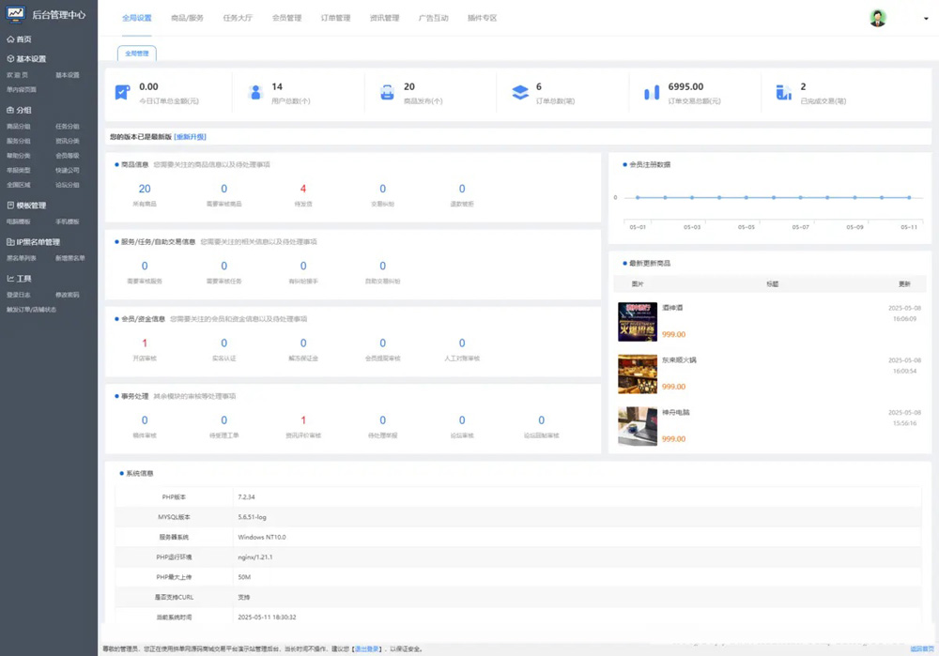Click the user avatar in header
The height and width of the screenshot is (656, 939).
coord(877,18)
